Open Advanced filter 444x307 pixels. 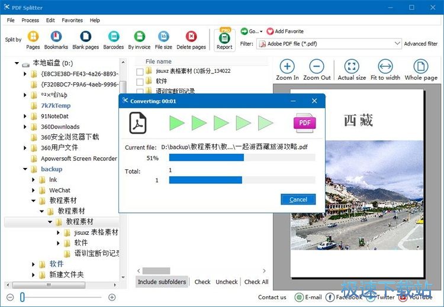tap(420, 44)
